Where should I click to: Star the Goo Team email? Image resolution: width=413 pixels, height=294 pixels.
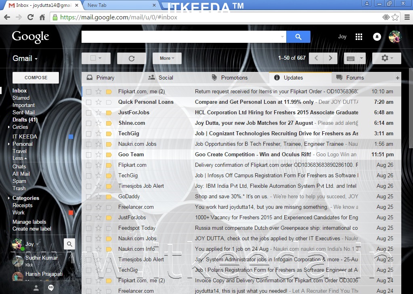point(99,155)
